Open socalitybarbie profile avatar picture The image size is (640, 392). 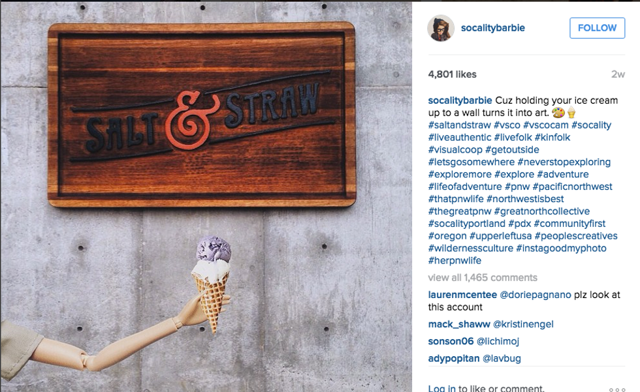(441, 28)
